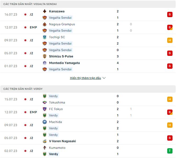177x158 pixels.
Task: Click the FC Tokyo team crest
Action: [x=45, y=109]
